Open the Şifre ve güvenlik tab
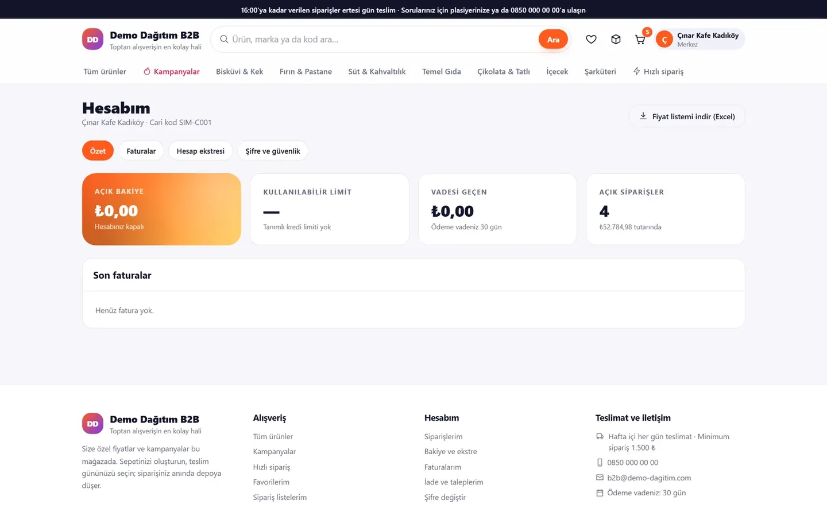Viewport: 827px width, 516px height. tap(273, 151)
